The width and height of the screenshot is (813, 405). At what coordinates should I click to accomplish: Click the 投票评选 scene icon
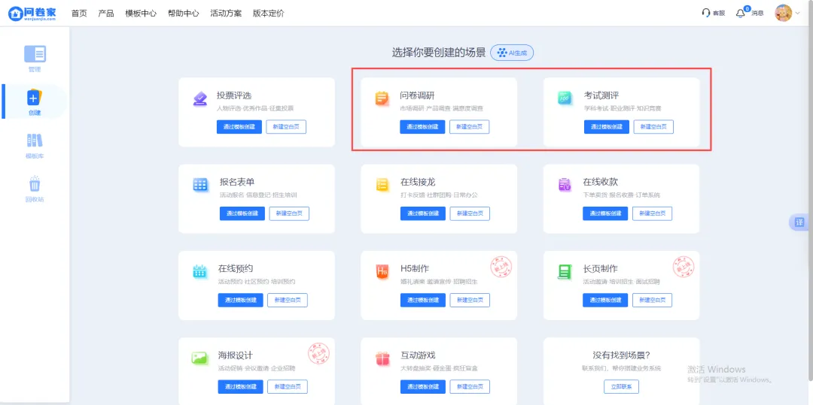coord(199,98)
